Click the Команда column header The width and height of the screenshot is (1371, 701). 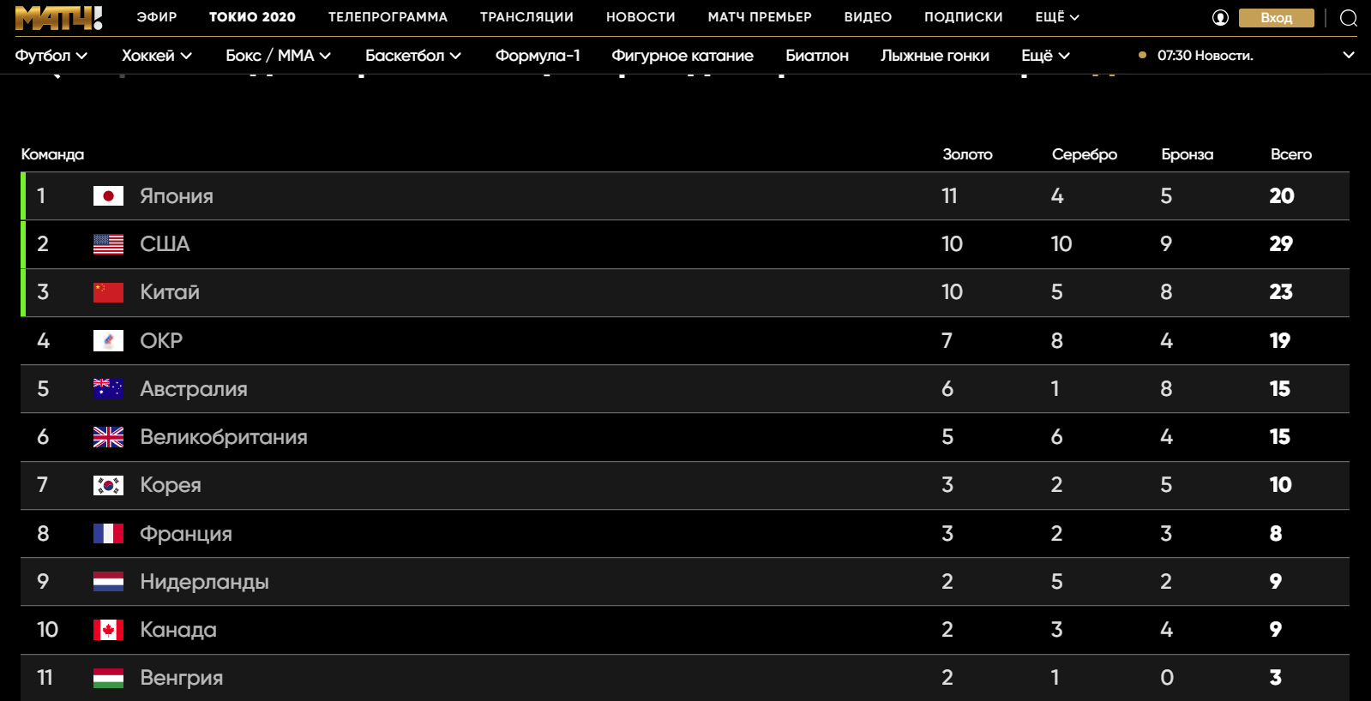(x=52, y=154)
